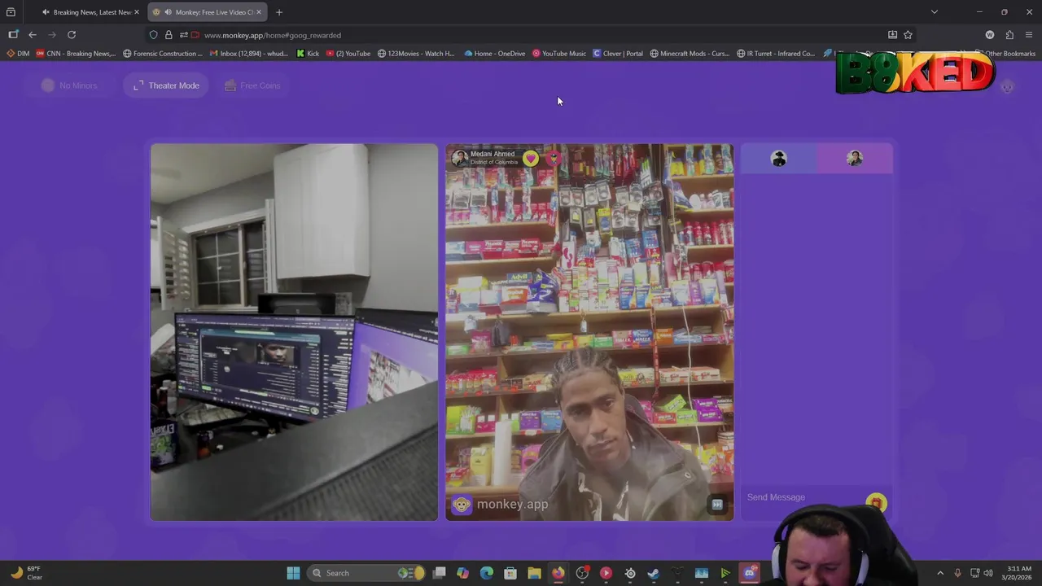
Task: Open the W extension icon
Action: [990, 35]
